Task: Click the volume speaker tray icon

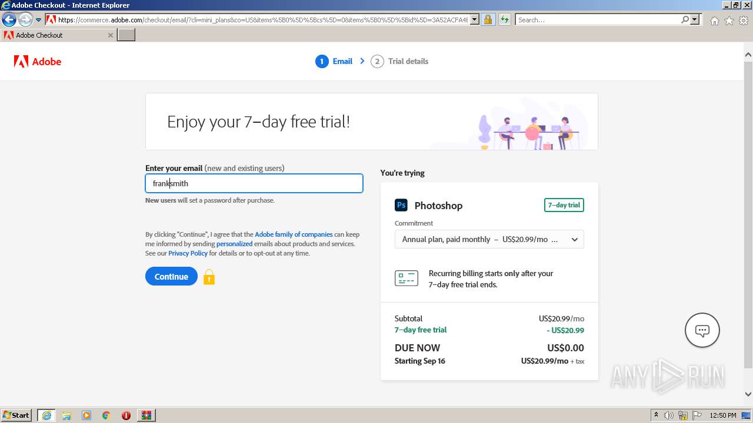Action: pos(669,415)
